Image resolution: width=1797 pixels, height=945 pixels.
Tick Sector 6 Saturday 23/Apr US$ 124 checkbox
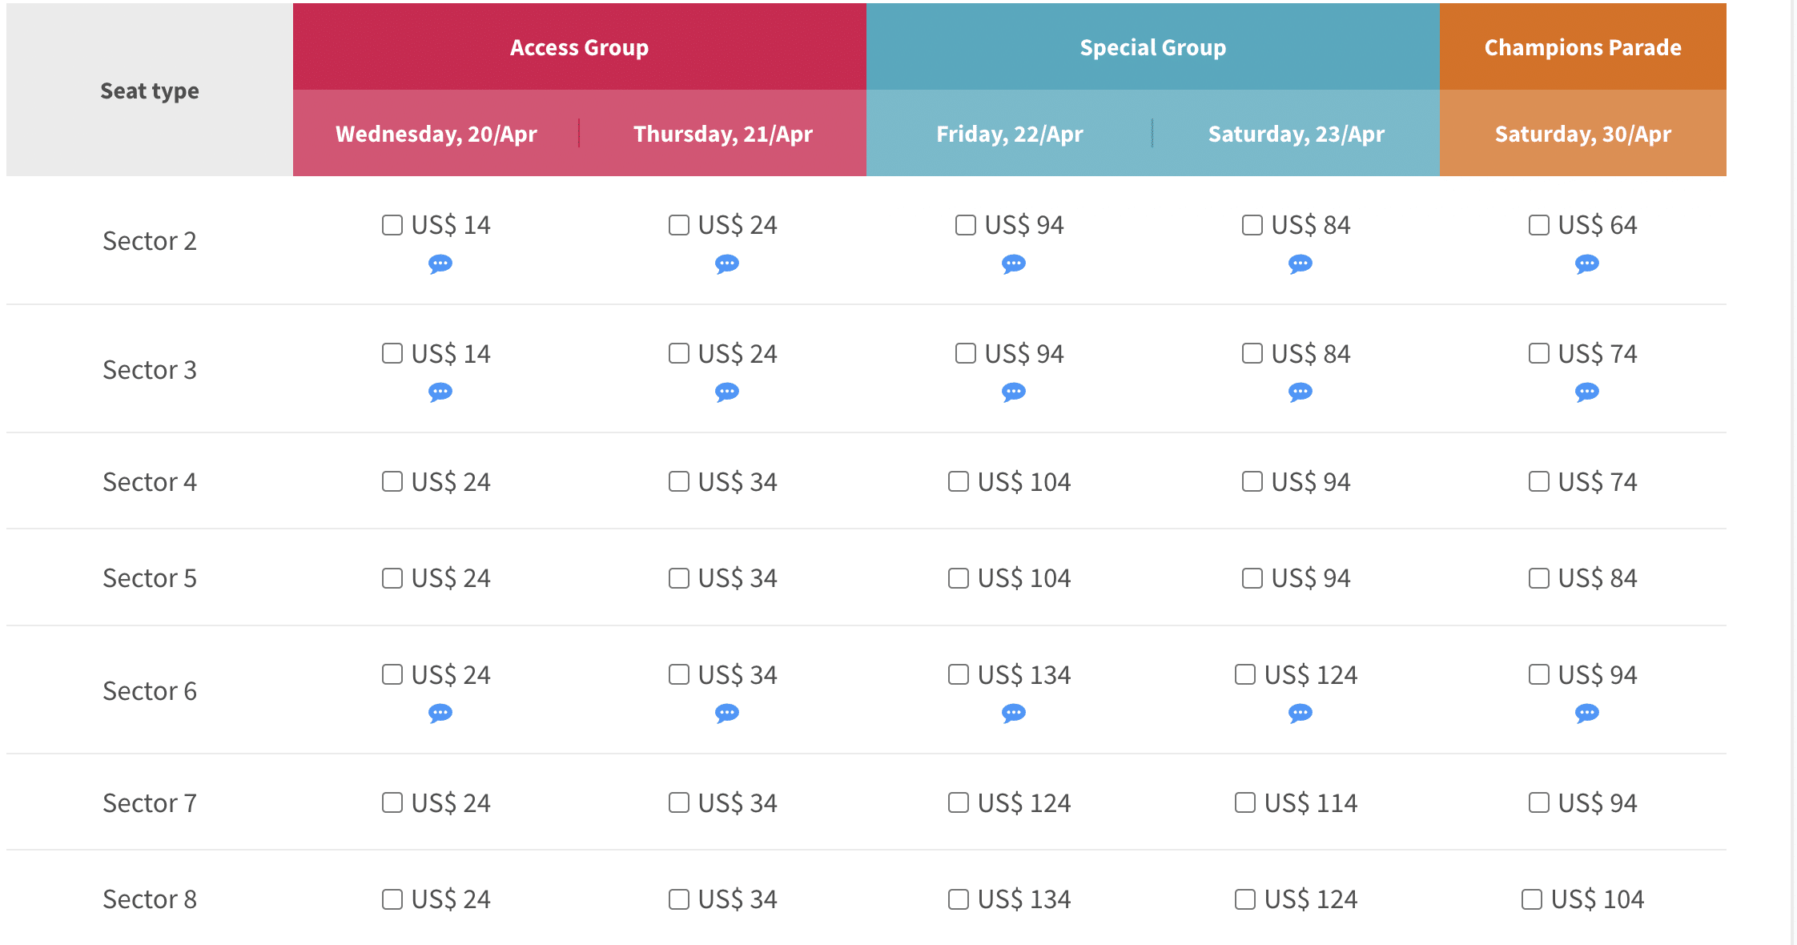[x=1245, y=674]
